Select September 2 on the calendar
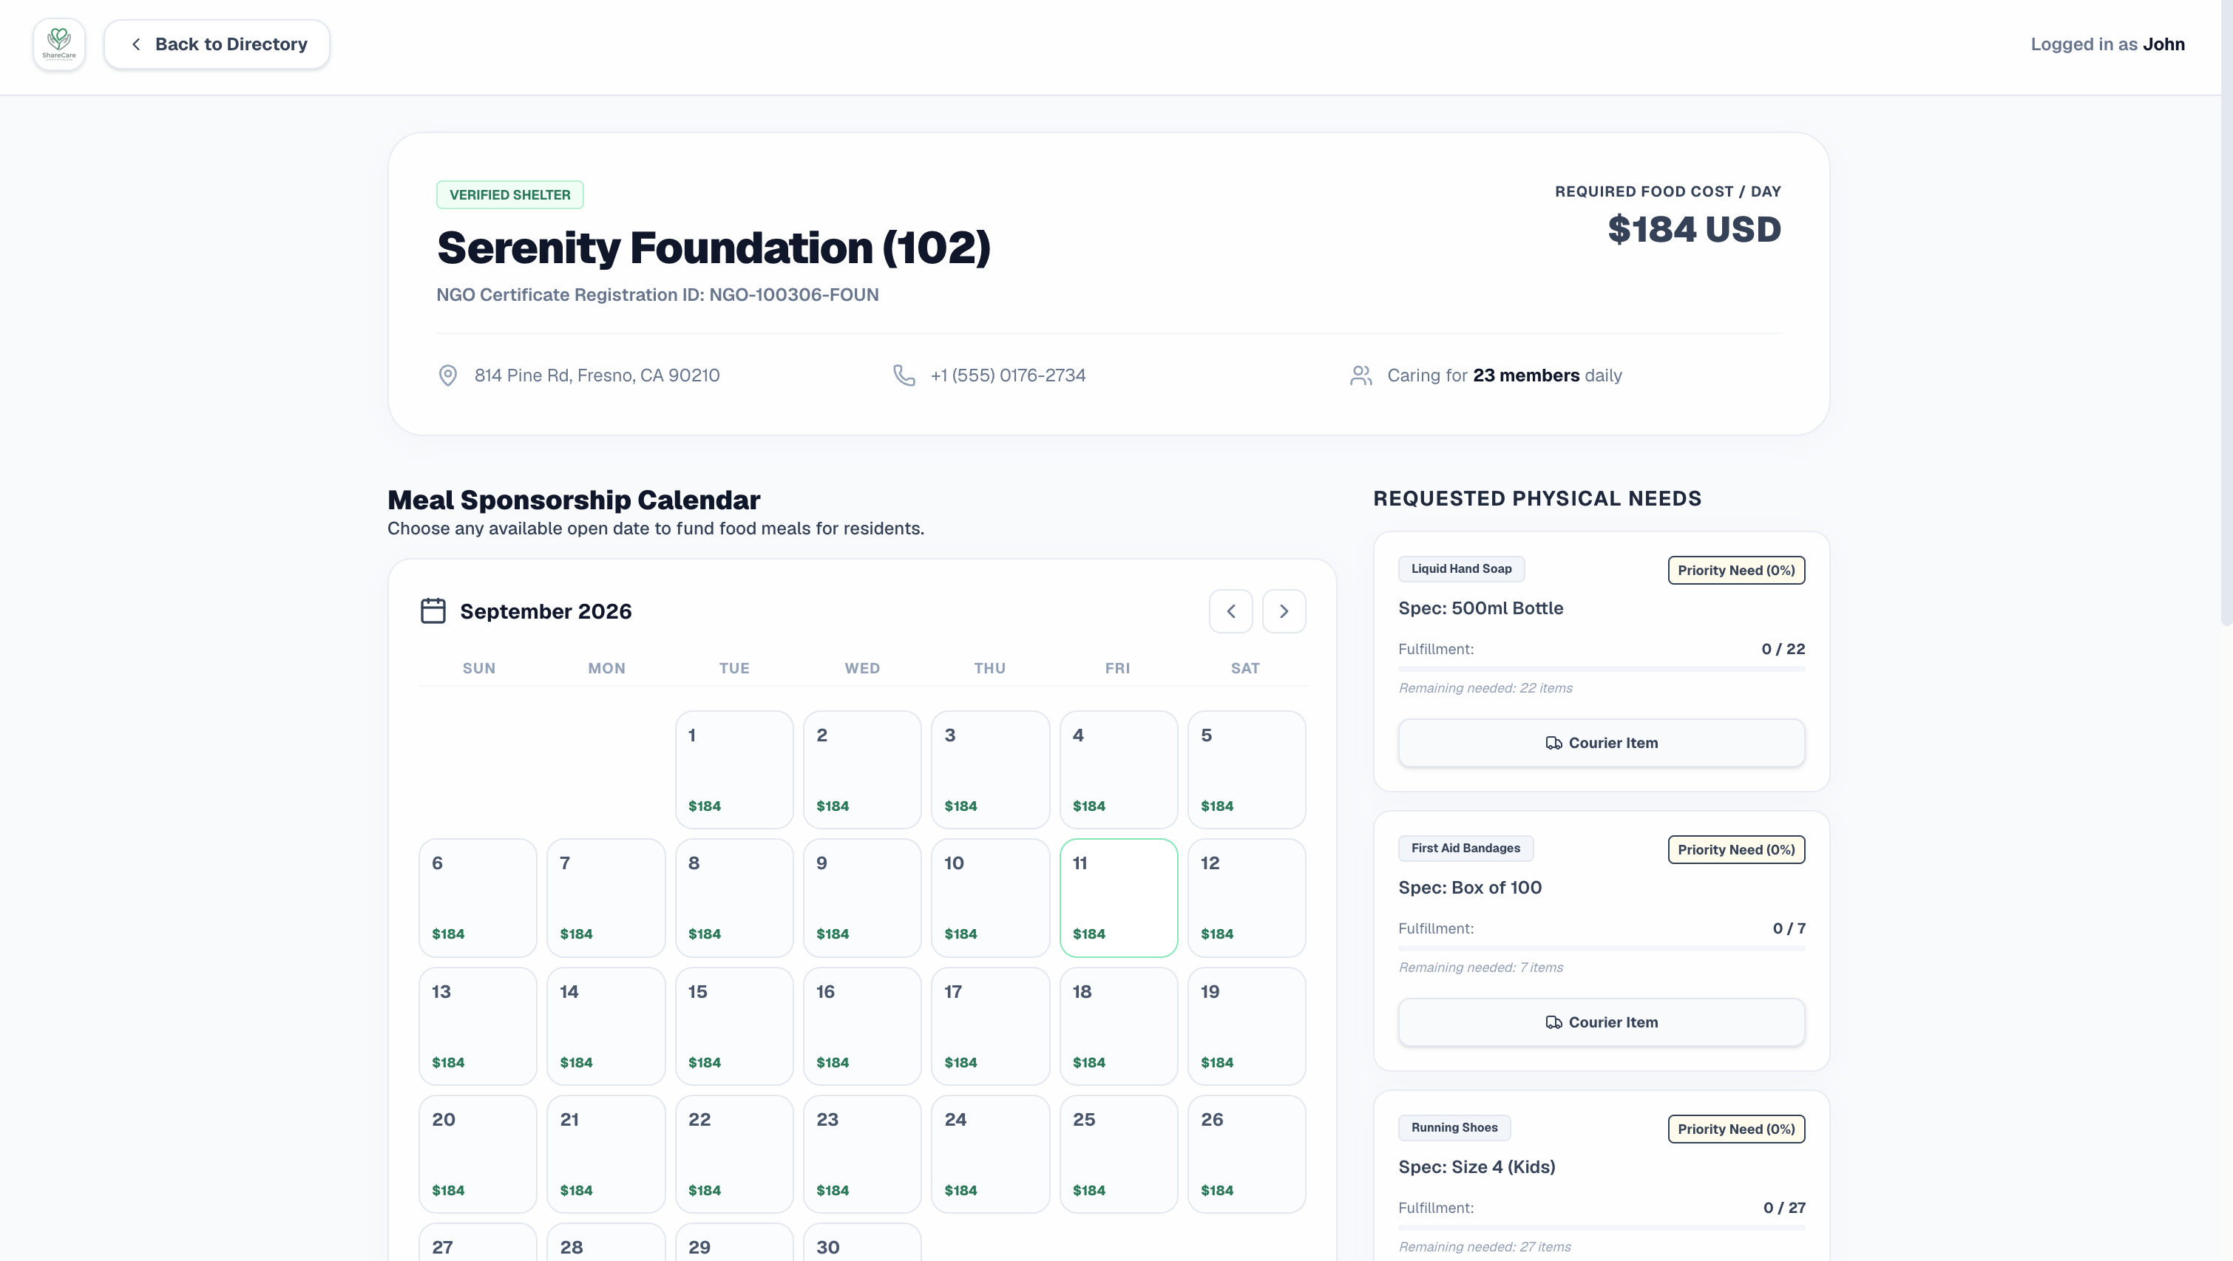2233x1261 pixels. point(861,769)
